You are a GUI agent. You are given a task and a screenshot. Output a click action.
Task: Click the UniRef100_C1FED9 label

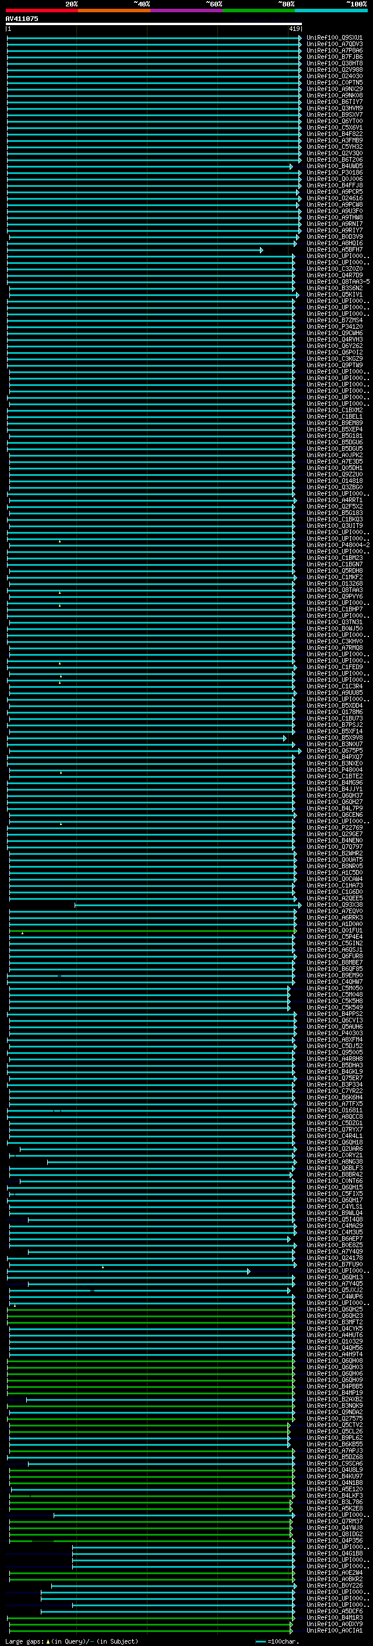[334, 667]
